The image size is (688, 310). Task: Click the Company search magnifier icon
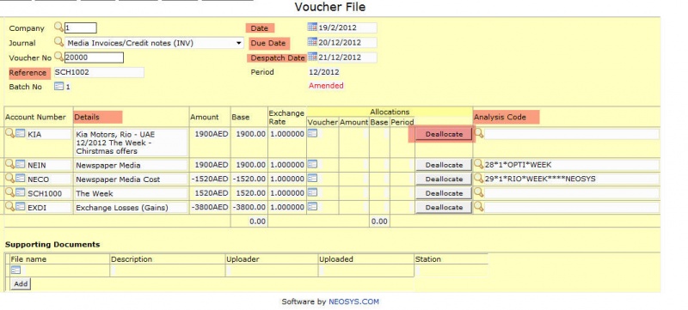58,27
